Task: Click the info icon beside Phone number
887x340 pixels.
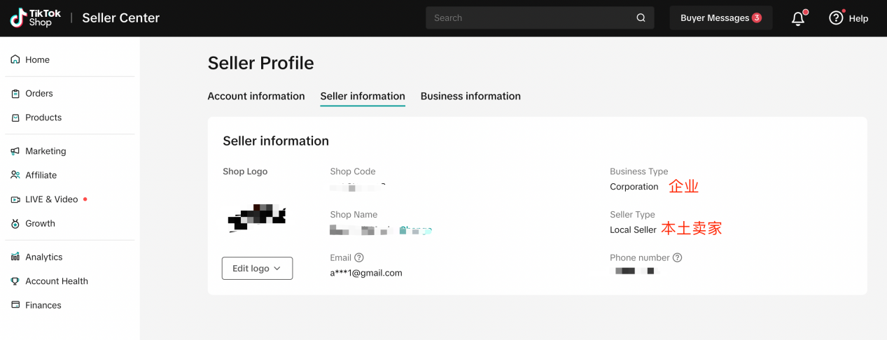Action: coord(677,257)
